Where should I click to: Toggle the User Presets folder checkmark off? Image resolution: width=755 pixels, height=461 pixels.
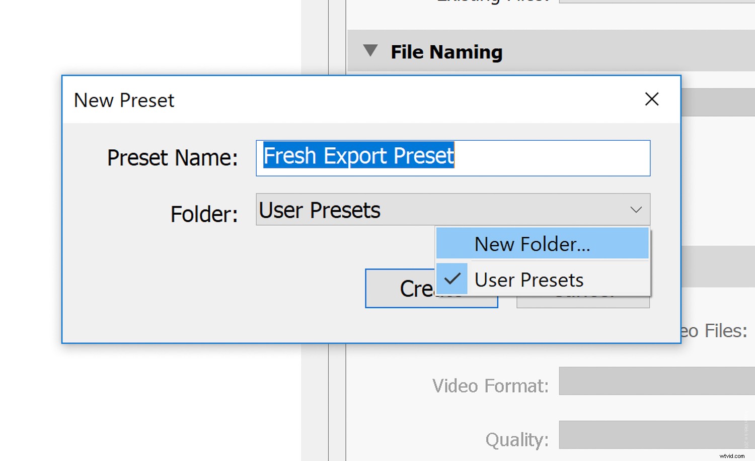click(x=451, y=280)
